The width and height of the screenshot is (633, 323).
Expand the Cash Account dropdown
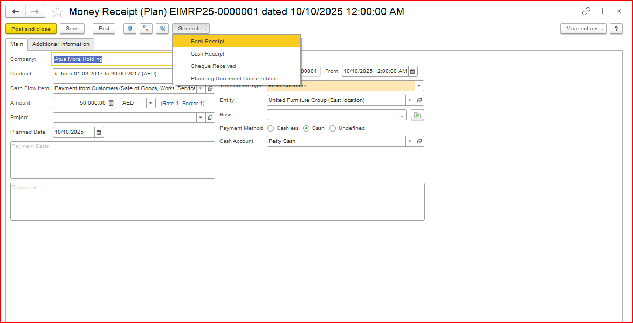click(x=410, y=141)
